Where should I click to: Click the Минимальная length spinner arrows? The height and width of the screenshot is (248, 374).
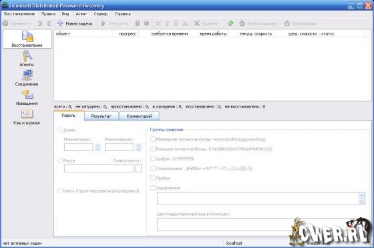(98, 147)
